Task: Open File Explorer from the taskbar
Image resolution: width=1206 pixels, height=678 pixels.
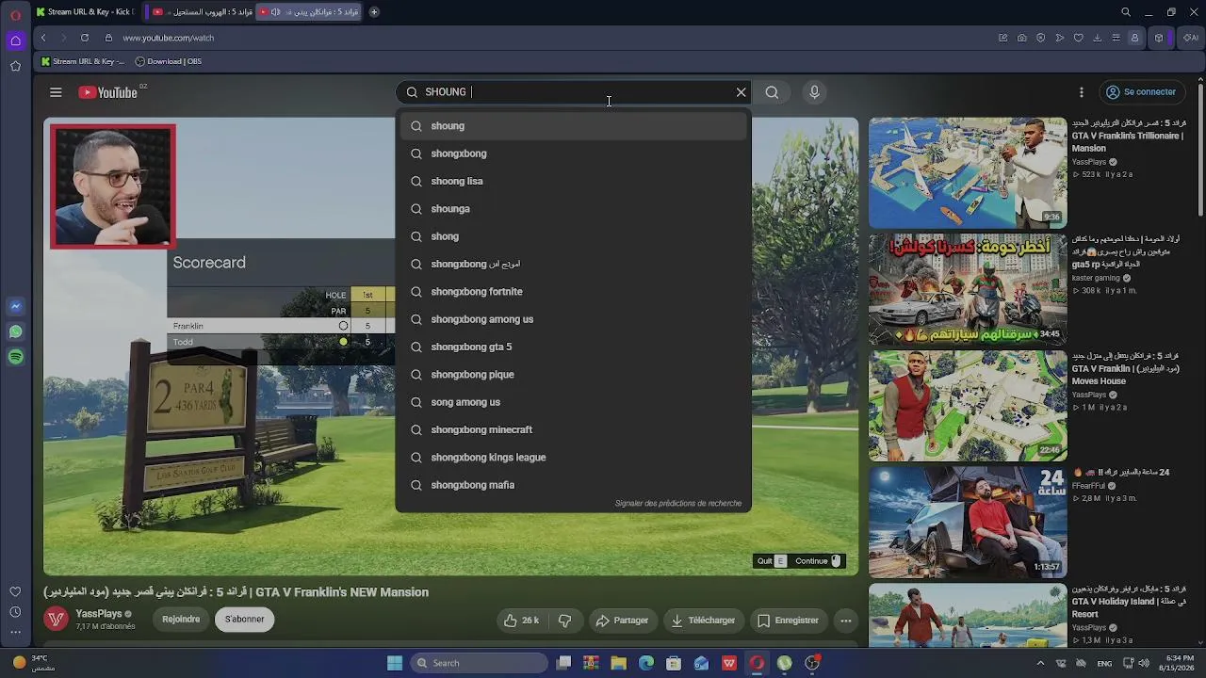Action: [x=619, y=663]
